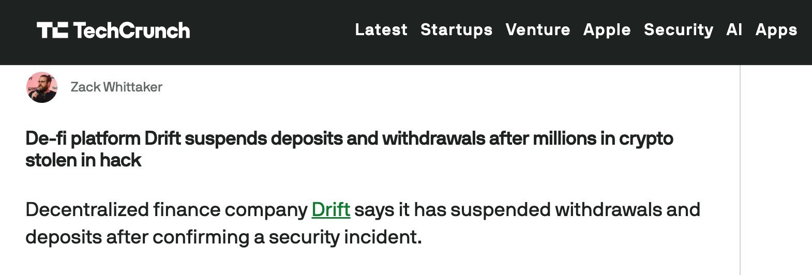This screenshot has height=275, width=812.
Task: Click the phrase "security incident" in the paragraph
Action: [x=344, y=237]
